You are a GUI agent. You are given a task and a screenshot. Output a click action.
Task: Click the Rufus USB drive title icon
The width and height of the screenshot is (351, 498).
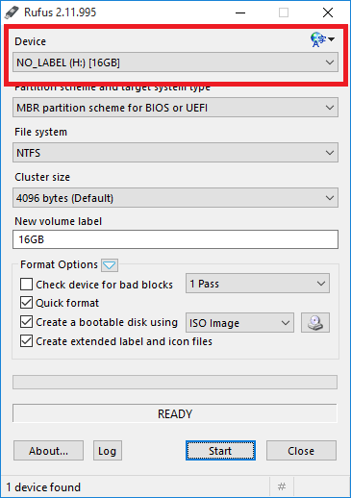(x=13, y=12)
